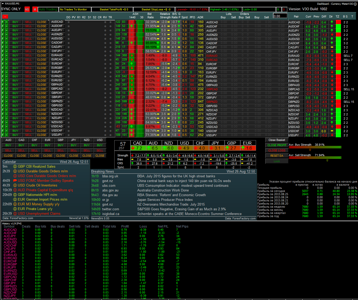Click SELL button for EURCAD
The height and width of the screenshot is (300, 358).
click(x=29, y=60)
